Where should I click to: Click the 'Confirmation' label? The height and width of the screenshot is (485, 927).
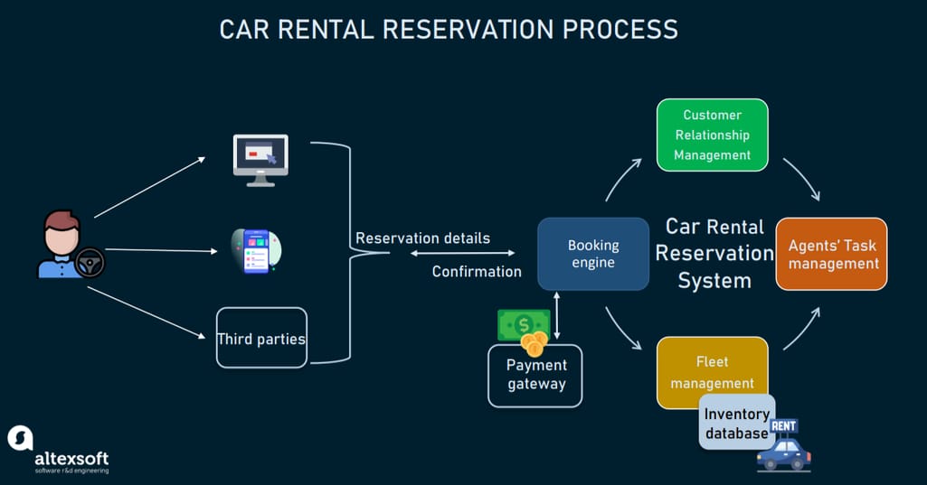[477, 272]
